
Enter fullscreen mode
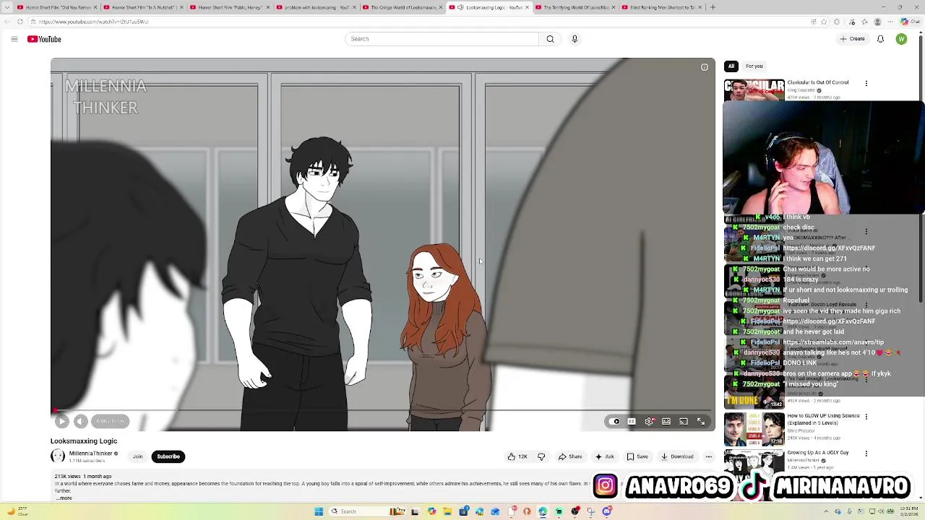[701, 422]
